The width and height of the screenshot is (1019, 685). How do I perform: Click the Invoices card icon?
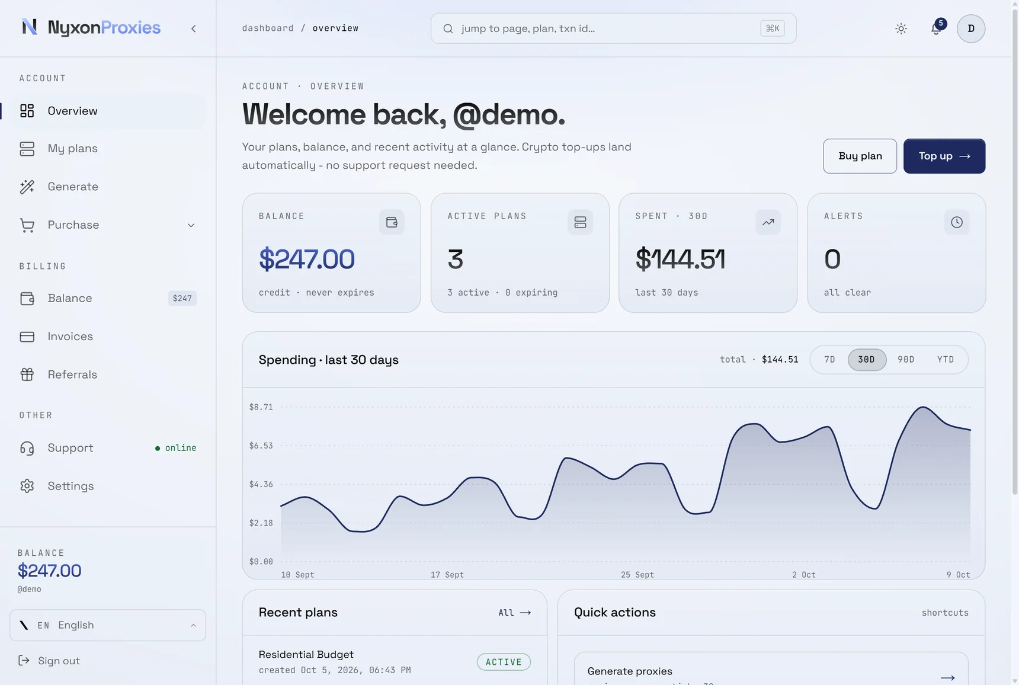[27, 337]
